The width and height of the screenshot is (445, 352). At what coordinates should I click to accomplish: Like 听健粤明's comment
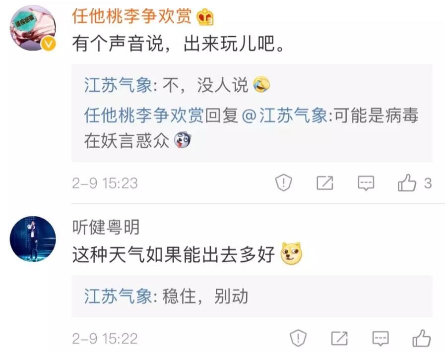coord(422,339)
